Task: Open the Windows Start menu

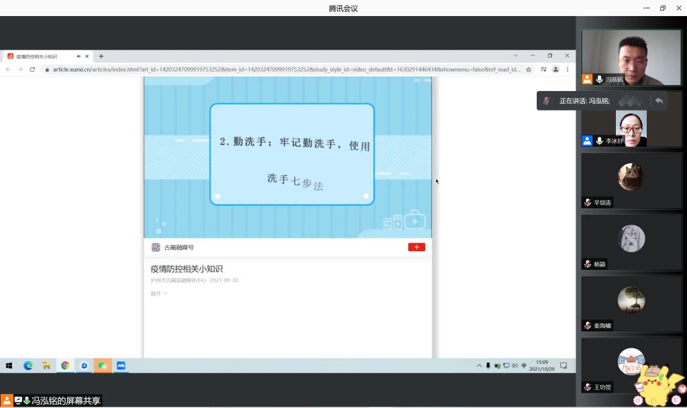Action: [9, 366]
